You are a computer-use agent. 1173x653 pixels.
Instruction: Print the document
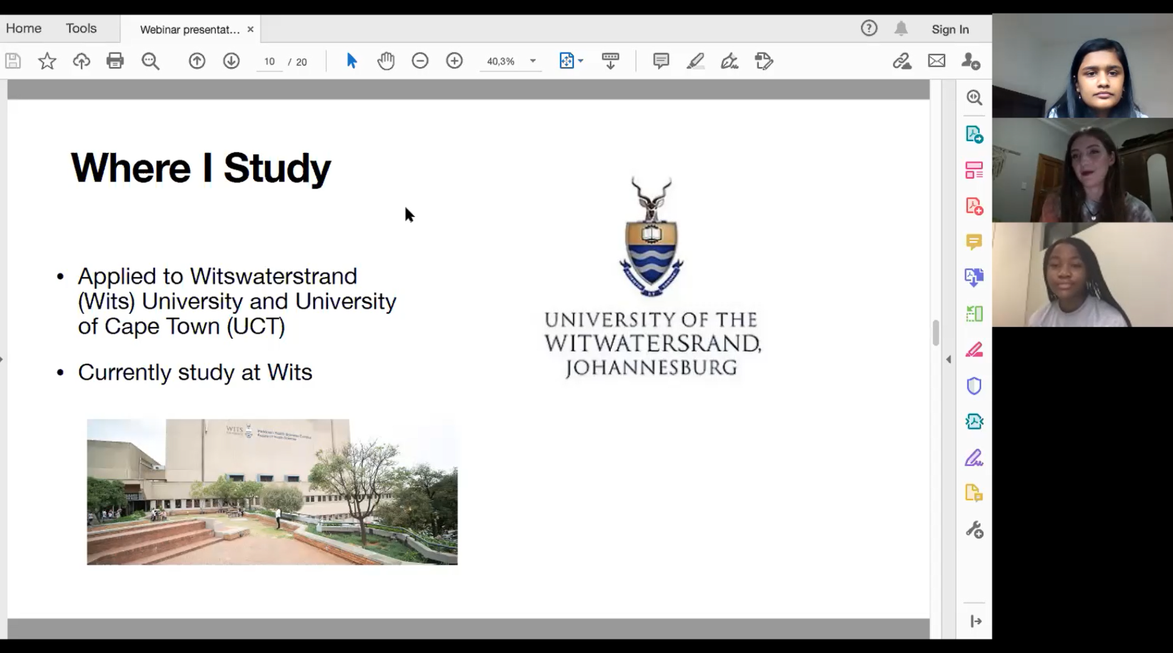tap(115, 61)
